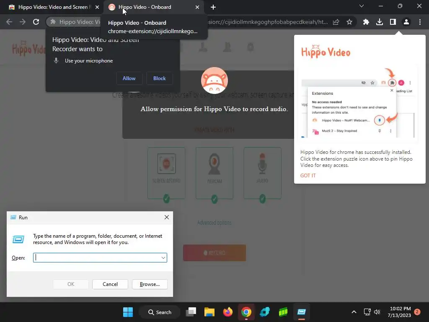
Task: Open Chrome three-dot menu
Action: 420,22
